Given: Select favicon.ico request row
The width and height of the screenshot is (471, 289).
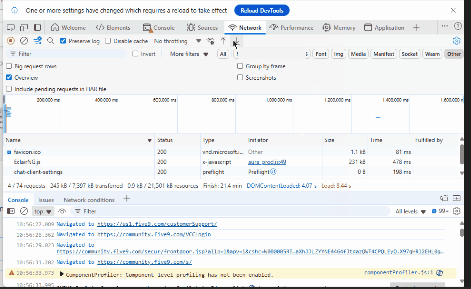Looking at the screenshot, I should (231, 152).
